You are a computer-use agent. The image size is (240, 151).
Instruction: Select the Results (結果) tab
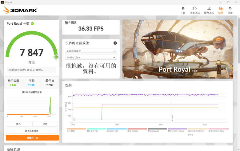[x=221, y=10]
